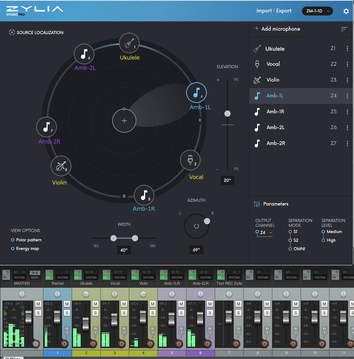The width and height of the screenshot is (354, 359).
Task: Open ROUTING on the Vocal track
Action: [120, 277]
